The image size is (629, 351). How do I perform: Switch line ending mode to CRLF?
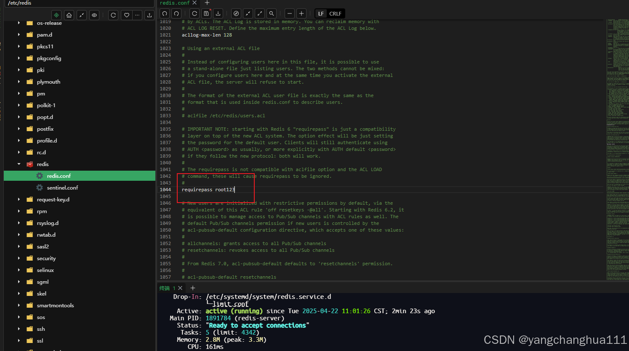pos(336,13)
